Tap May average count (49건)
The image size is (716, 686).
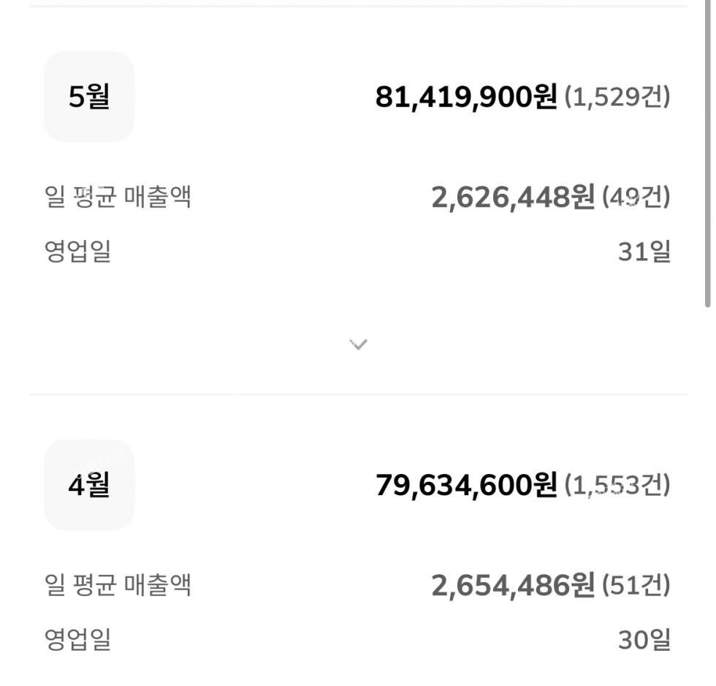pos(636,197)
